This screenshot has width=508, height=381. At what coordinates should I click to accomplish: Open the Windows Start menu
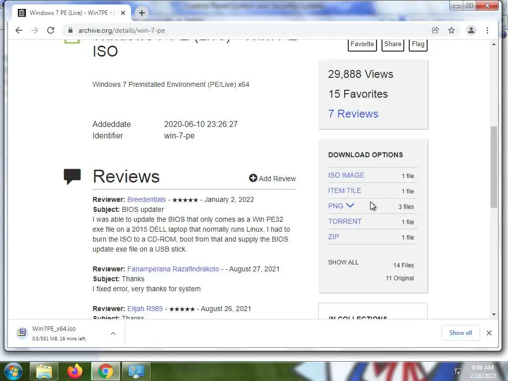click(x=13, y=371)
